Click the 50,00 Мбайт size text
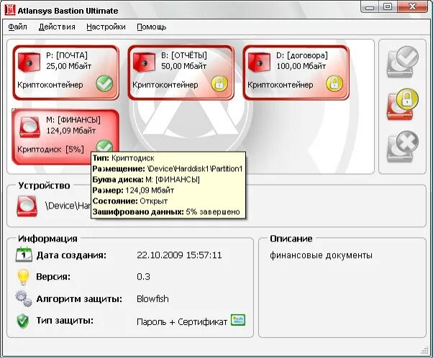Viewport: 433px width, 358px height. (x=184, y=66)
